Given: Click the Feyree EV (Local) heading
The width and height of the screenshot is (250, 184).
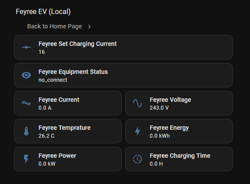Looking at the screenshot, I should click(x=43, y=12).
